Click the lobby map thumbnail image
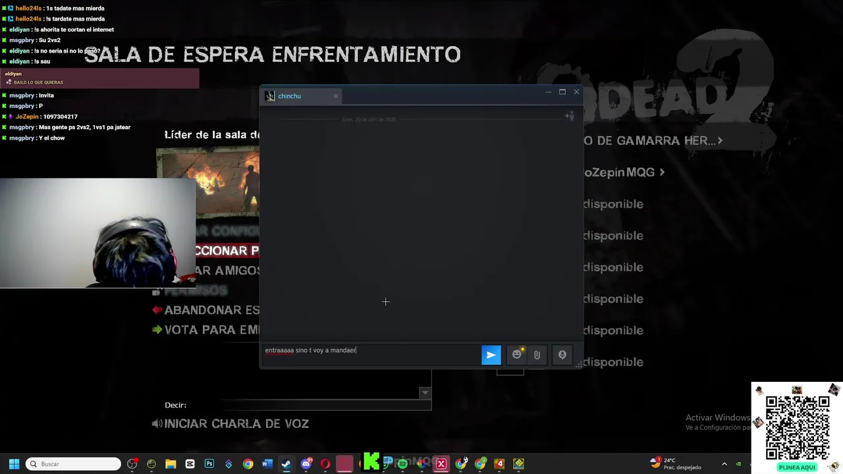843x474 pixels. [x=207, y=182]
